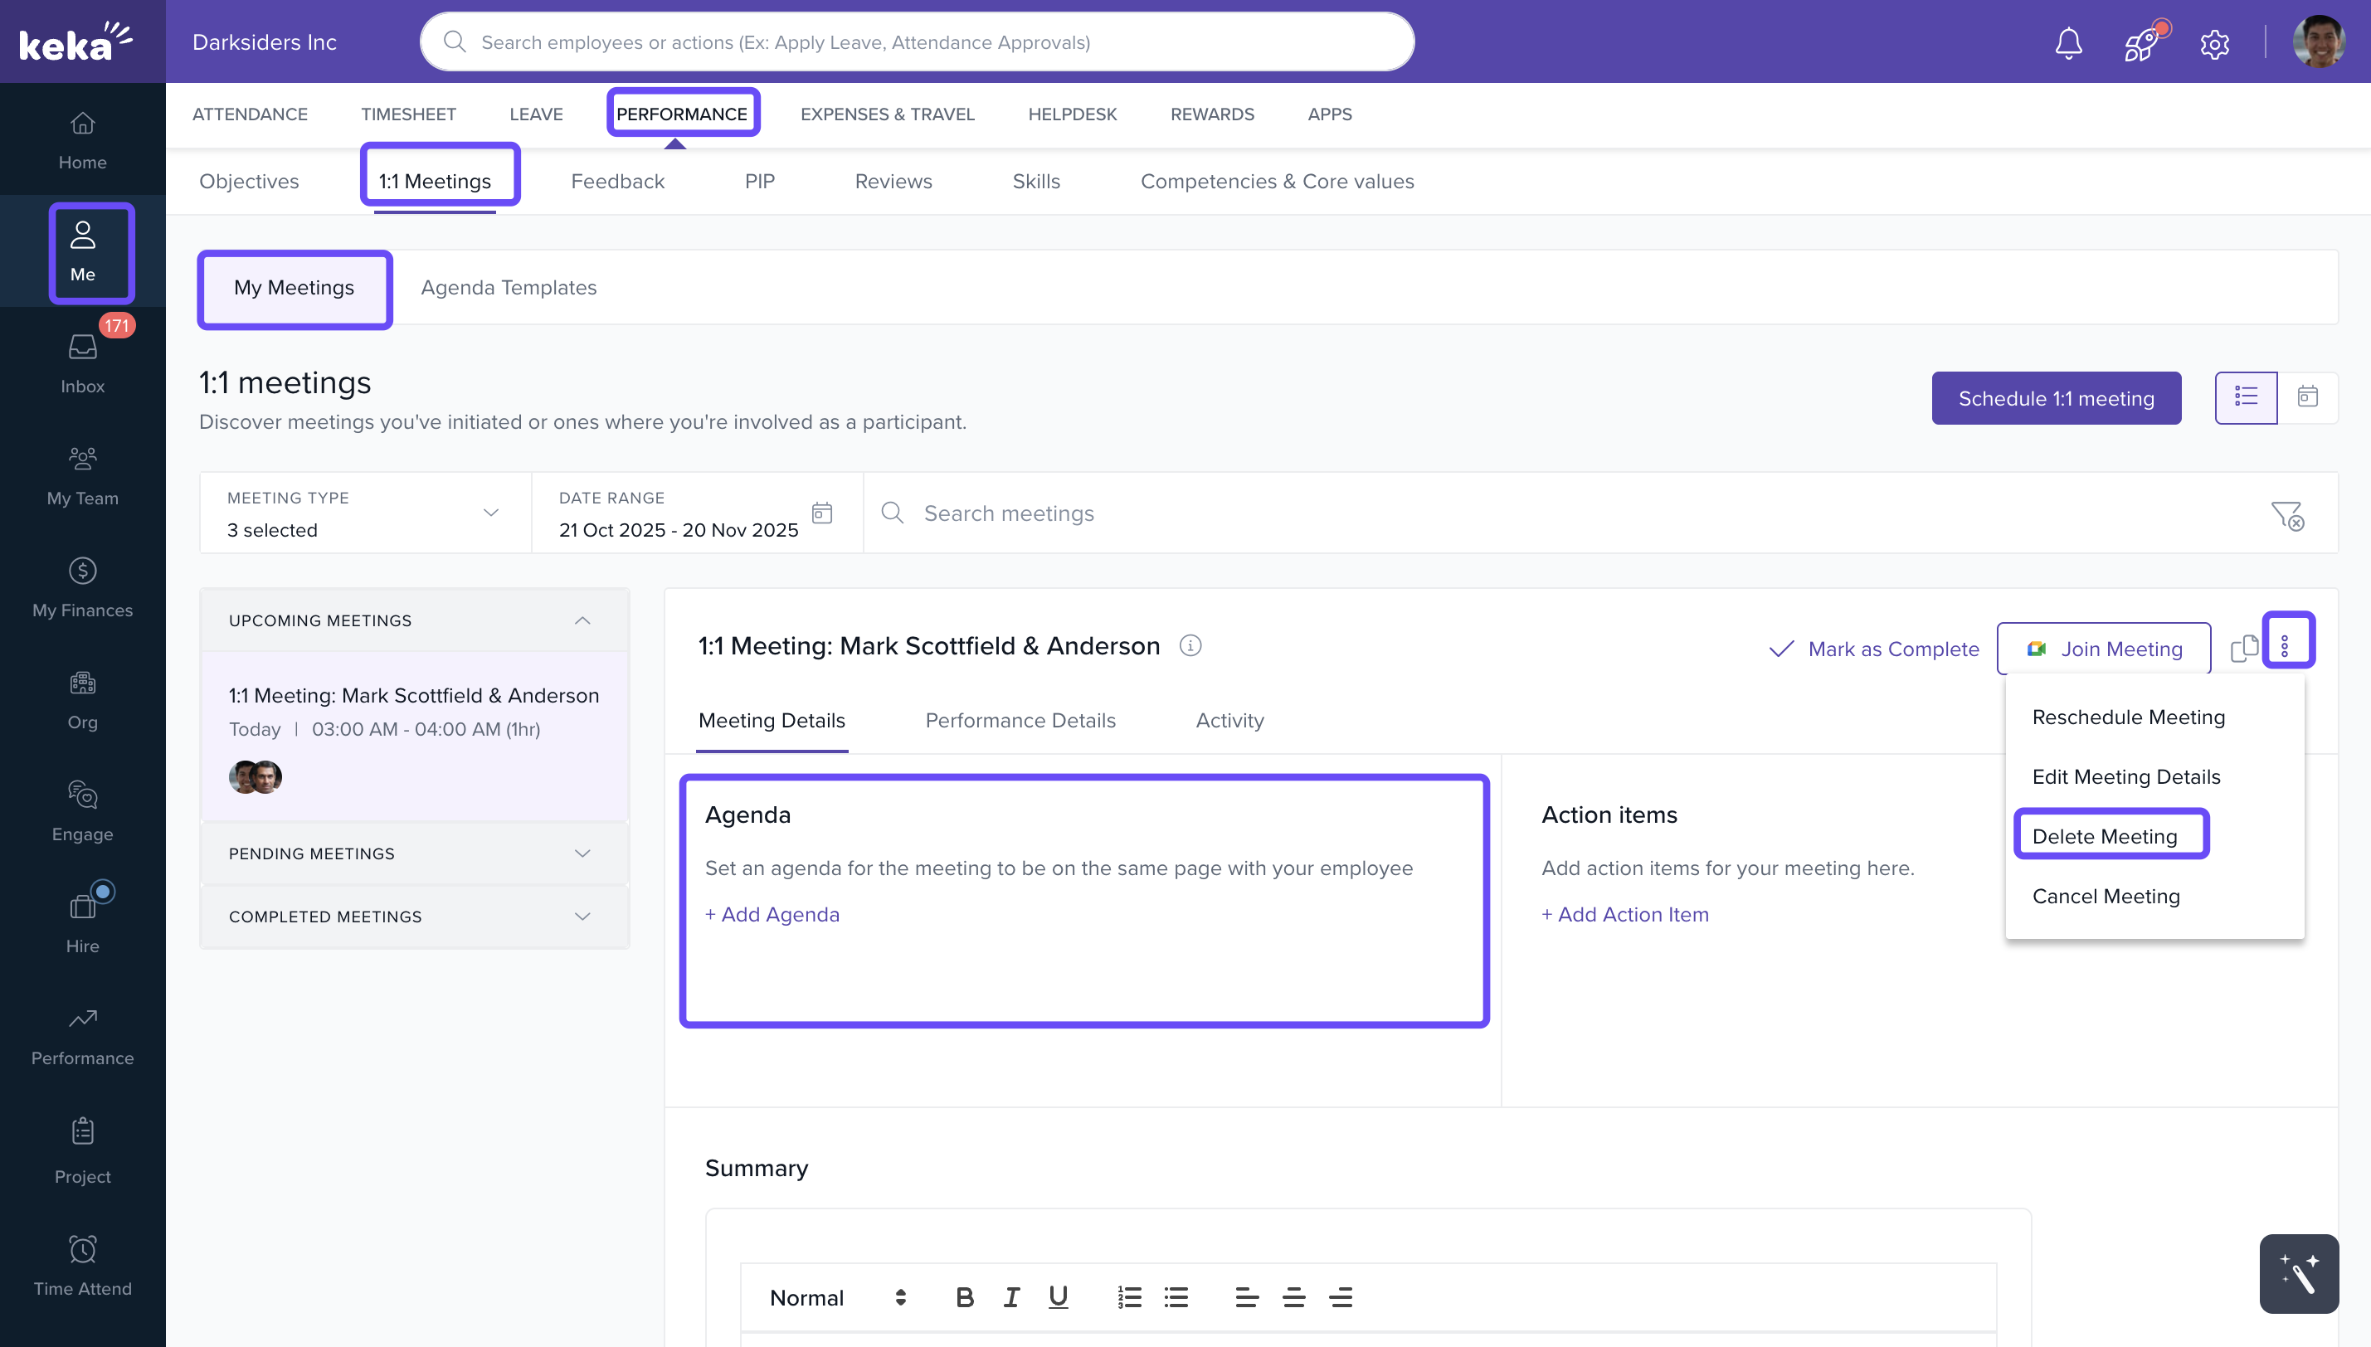
Task: Open the magic wand assistant button
Action: point(2298,1273)
